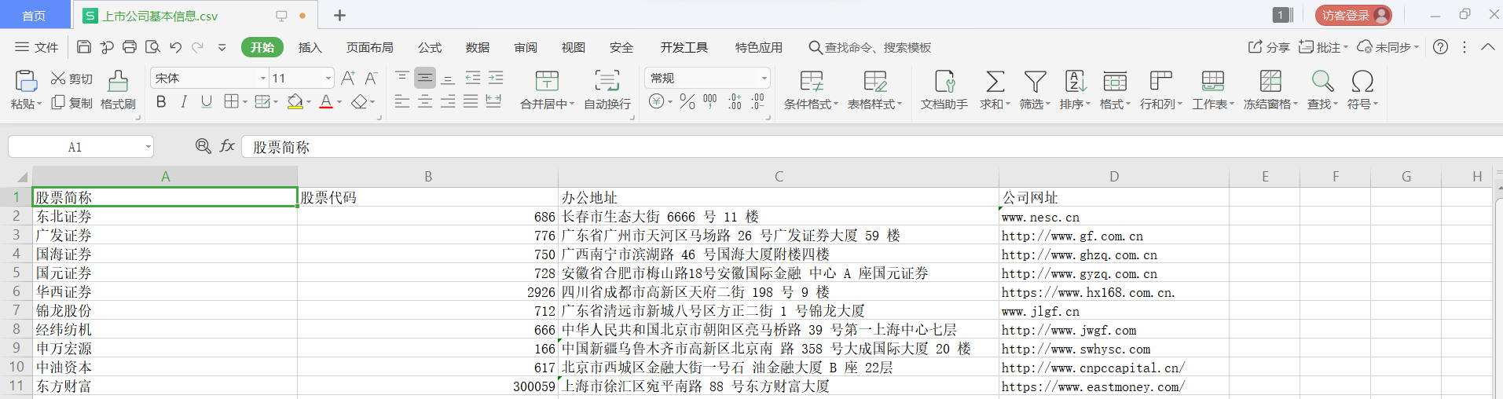Toggle top vertical alignment

coord(402,77)
